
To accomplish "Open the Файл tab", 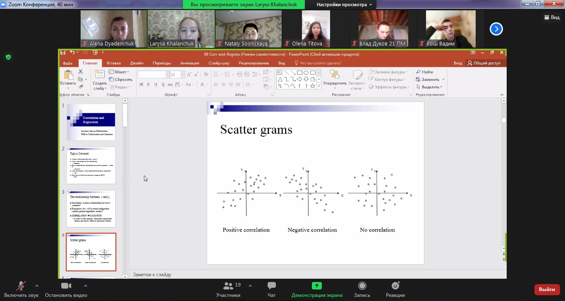I will pyautogui.click(x=67, y=63).
